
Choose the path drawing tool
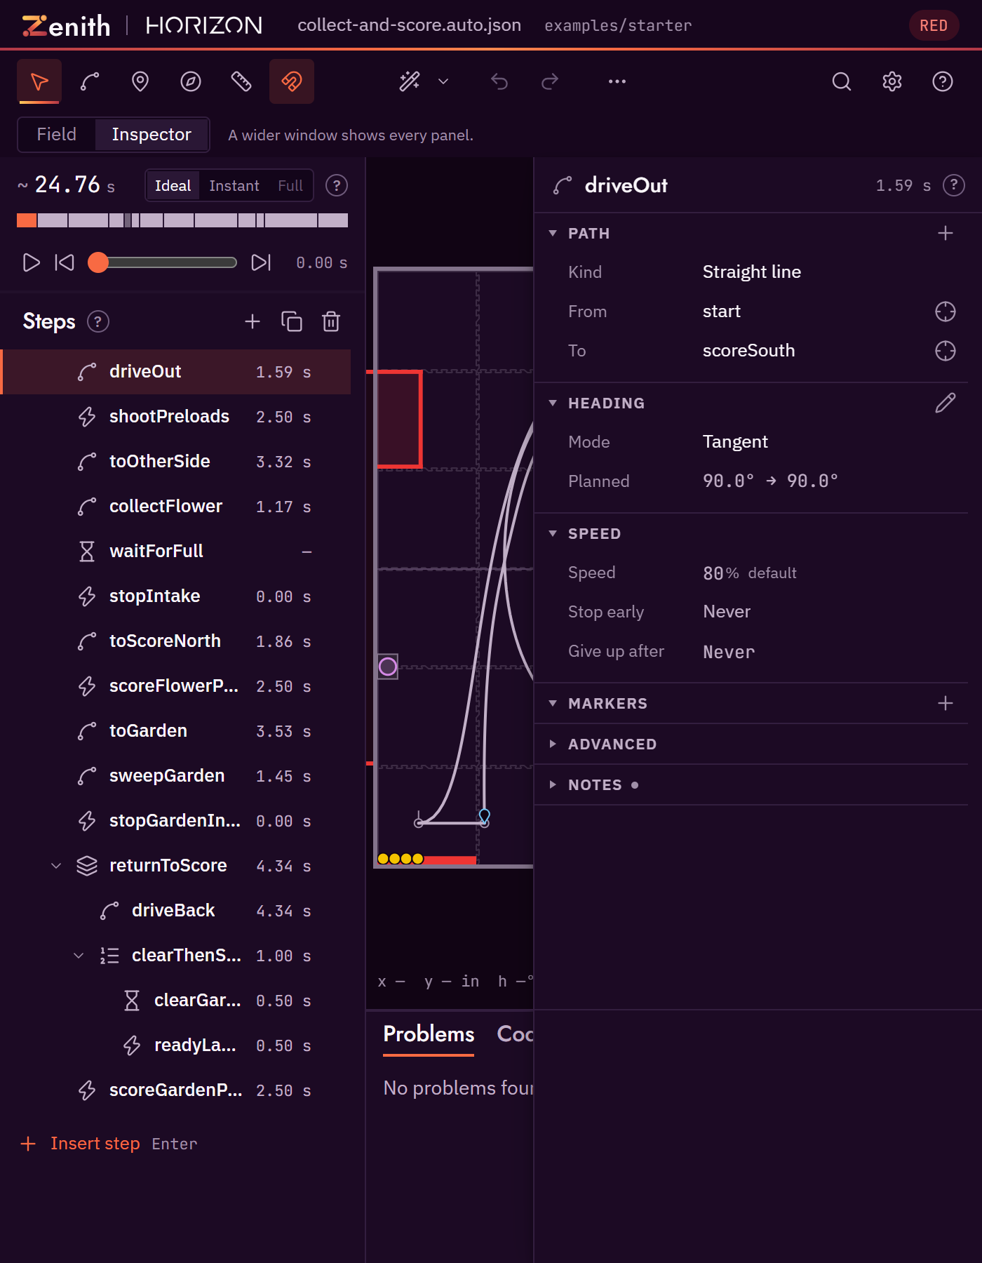90,81
